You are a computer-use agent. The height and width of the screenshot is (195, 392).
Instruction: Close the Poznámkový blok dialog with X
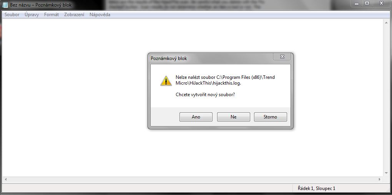282,57
